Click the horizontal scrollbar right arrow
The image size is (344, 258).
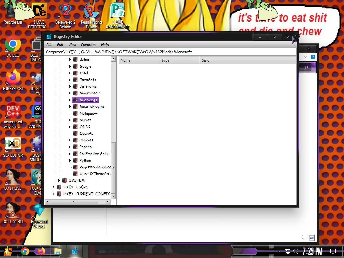click(107, 202)
